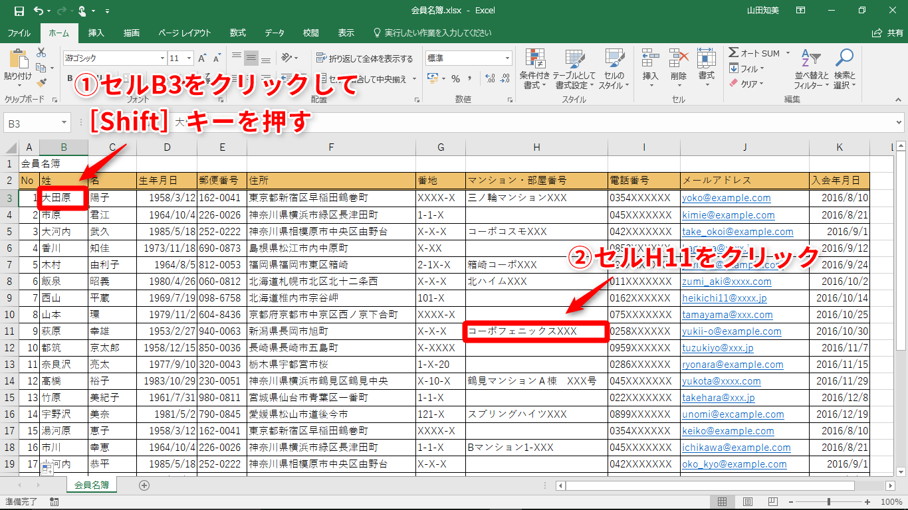Toggle touch/mouse mode in quick access toolbar

[82, 11]
